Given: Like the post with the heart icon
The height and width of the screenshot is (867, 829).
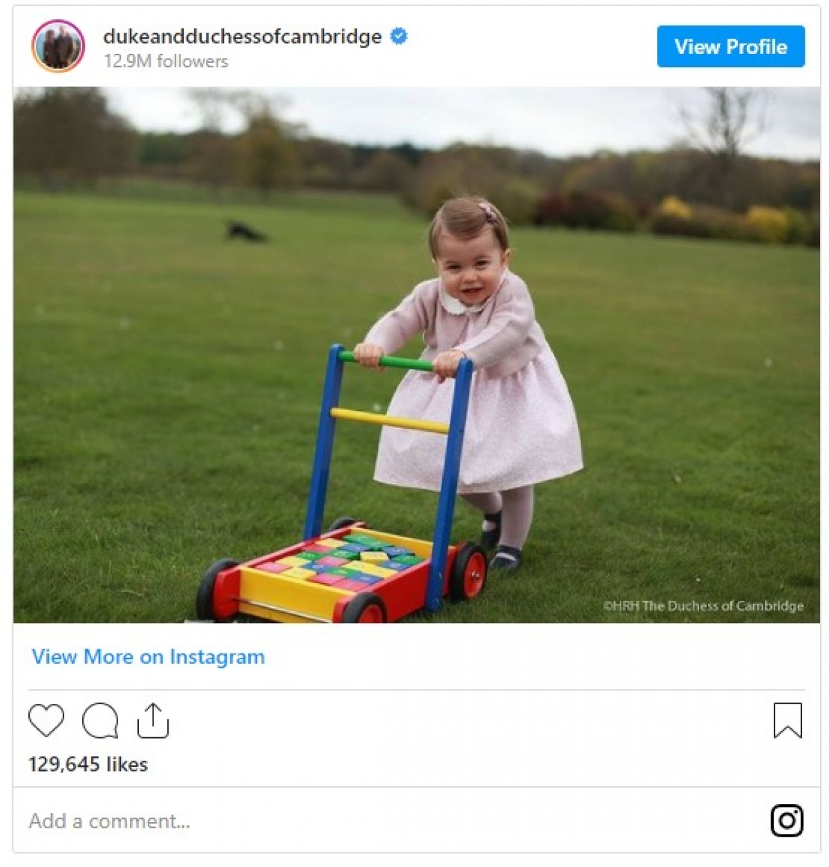Looking at the screenshot, I should (x=46, y=721).
